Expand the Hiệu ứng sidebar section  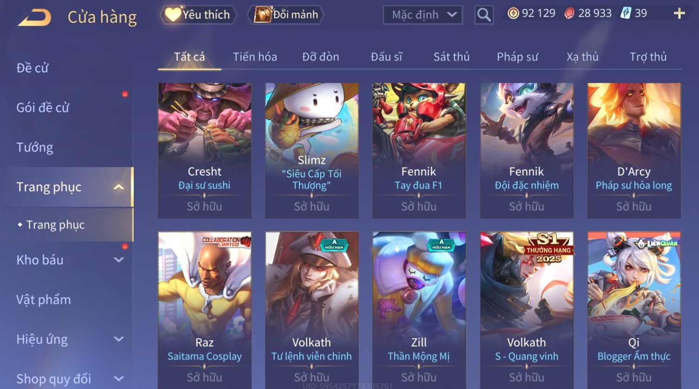pos(119,339)
